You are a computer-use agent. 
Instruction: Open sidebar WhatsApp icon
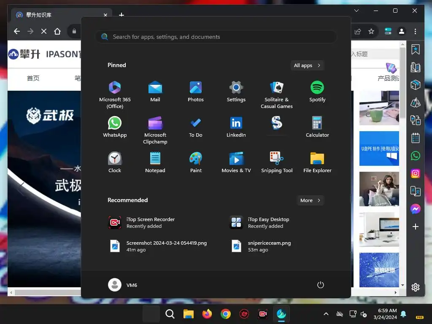click(x=416, y=156)
